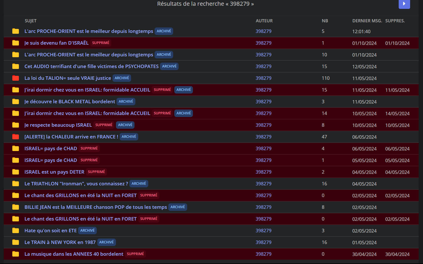Image resolution: width=423 pixels, height=264 pixels.
Task: Open the ISRAEL est un pays DETER topic
Action: point(54,172)
